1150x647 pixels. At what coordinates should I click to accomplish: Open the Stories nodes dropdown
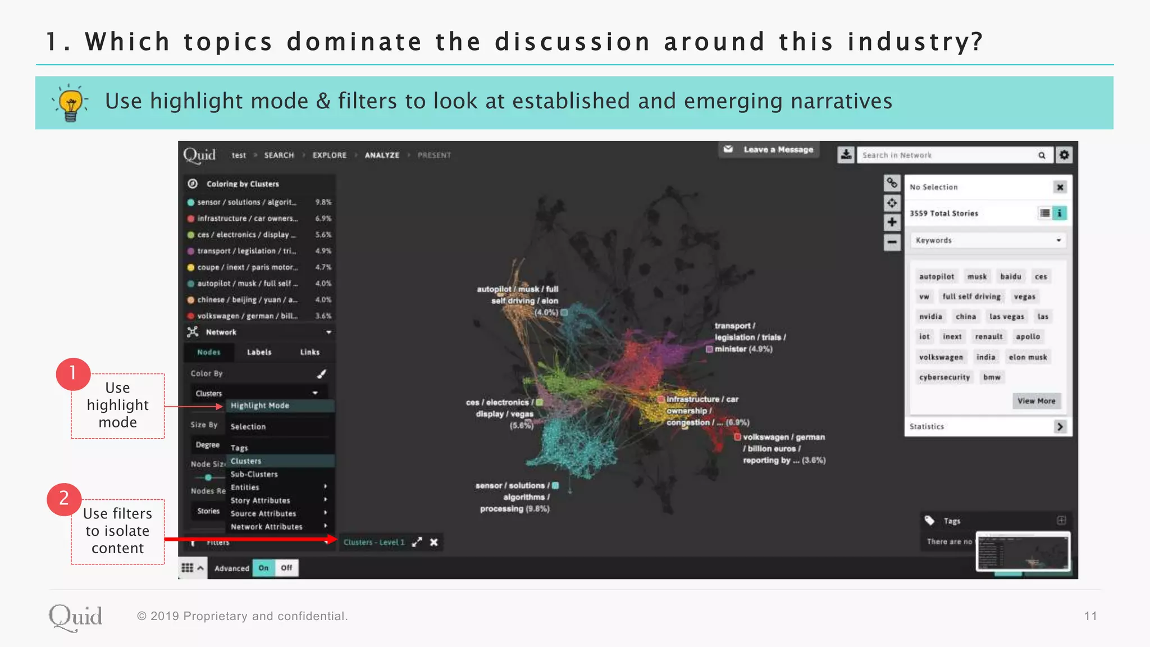pyautogui.click(x=208, y=511)
